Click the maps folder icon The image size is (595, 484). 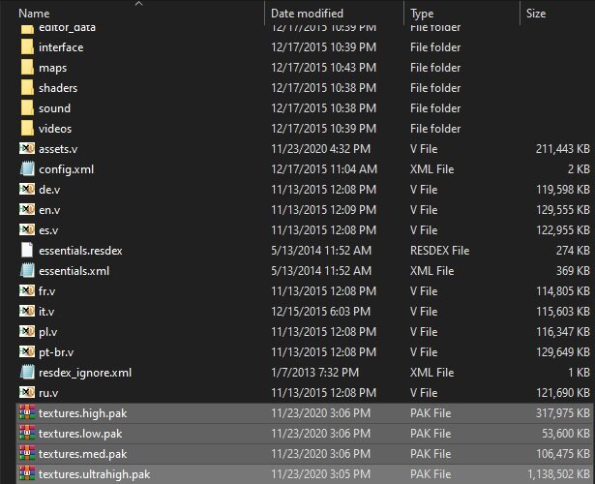(x=27, y=68)
